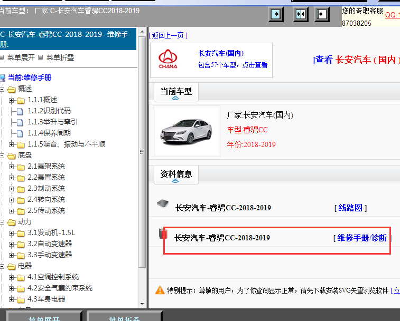
Task: Expand the 3.2自动变速器 node
Action: tap(11, 244)
